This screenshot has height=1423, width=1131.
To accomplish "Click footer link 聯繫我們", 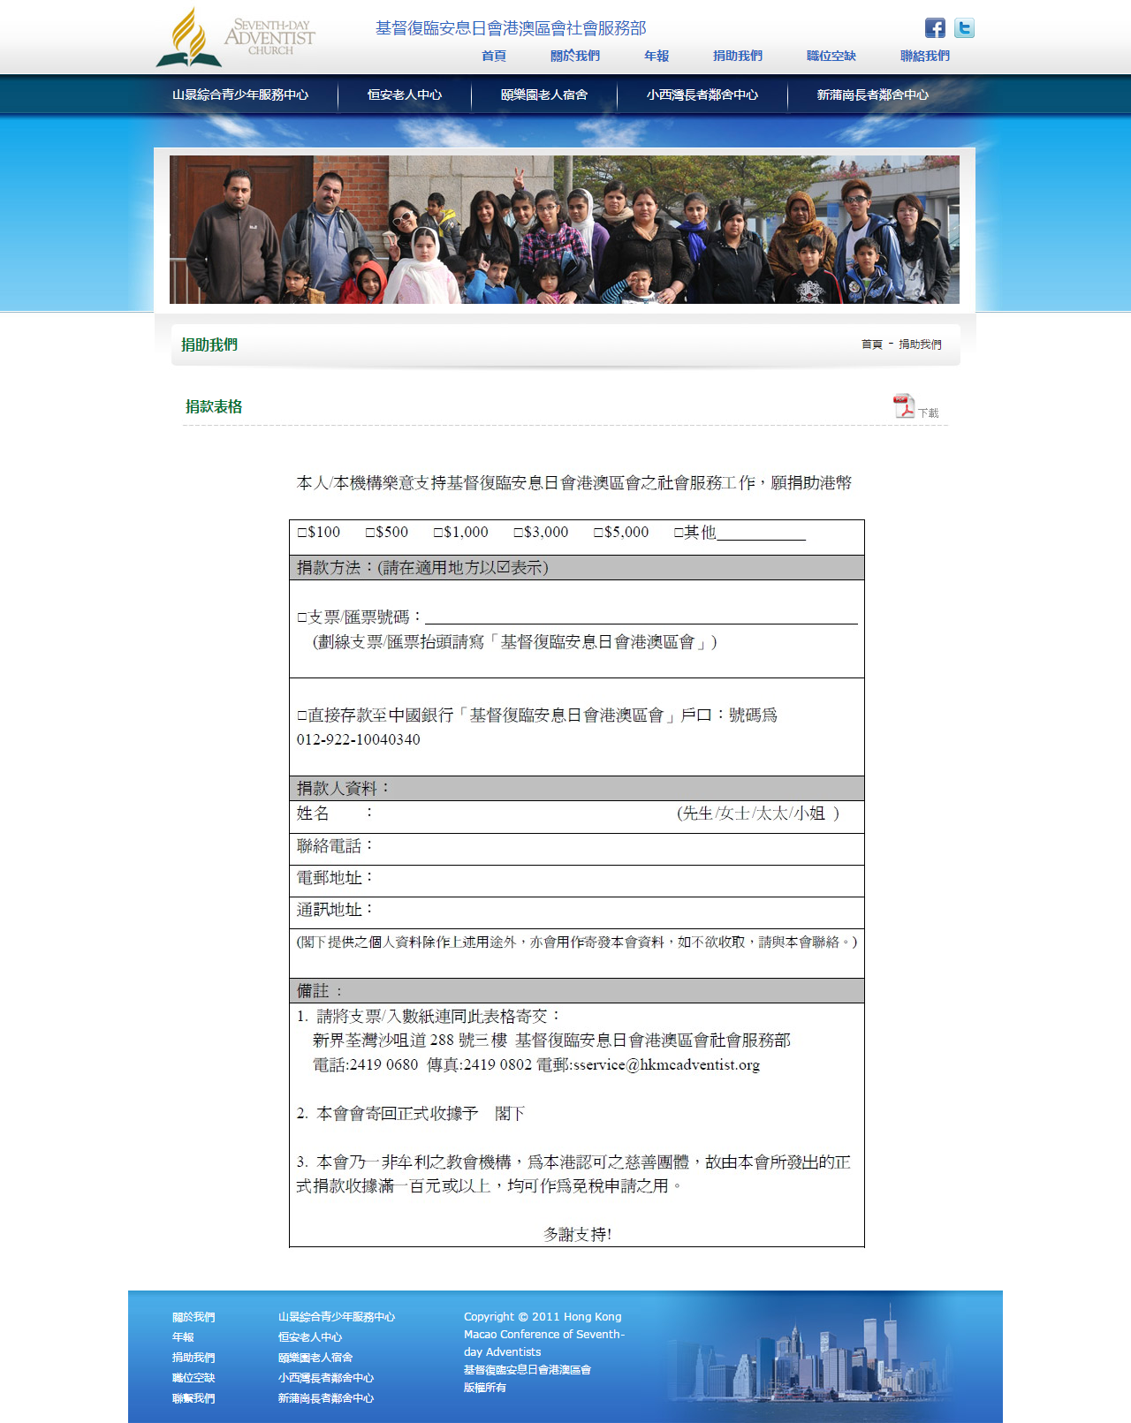I will pos(194,1398).
